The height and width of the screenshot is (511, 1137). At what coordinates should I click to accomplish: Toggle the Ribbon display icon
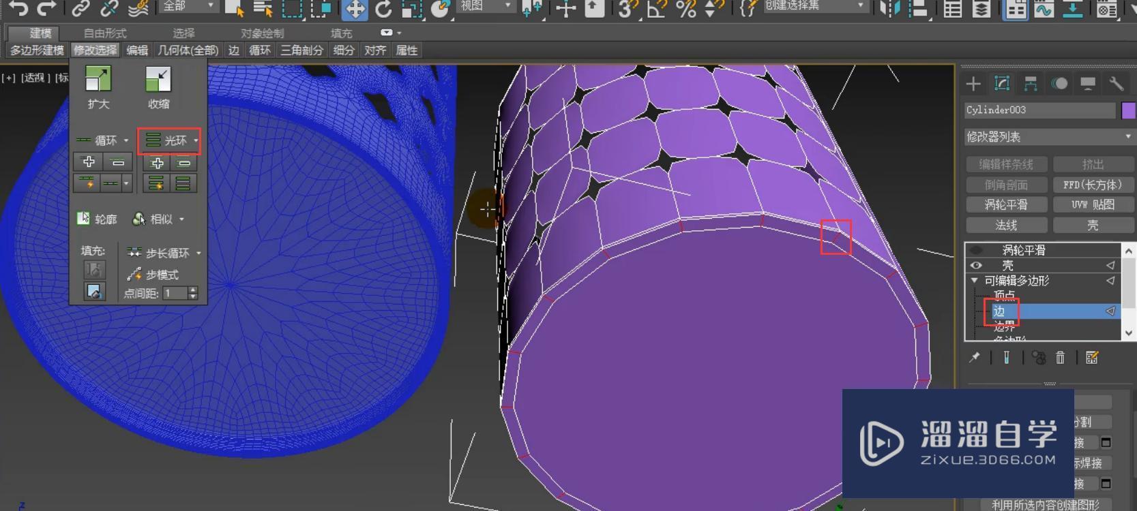coord(1016,8)
